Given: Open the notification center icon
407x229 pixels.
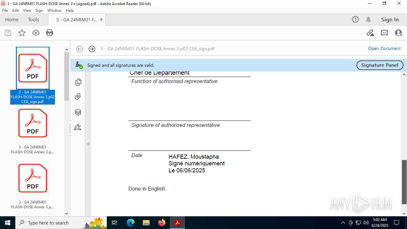Looking at the screenshot, I should [397, 223].
